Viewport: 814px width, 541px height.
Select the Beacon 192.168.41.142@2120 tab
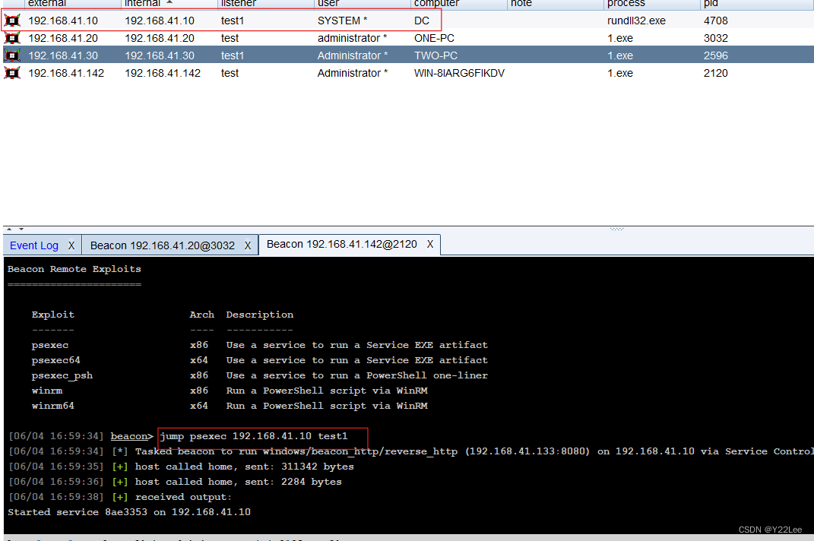click(341, 244)
